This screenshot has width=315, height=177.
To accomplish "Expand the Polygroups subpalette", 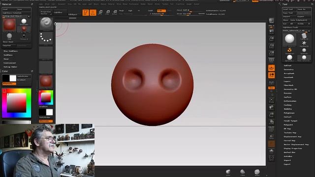I will click(x=289, y=113).
